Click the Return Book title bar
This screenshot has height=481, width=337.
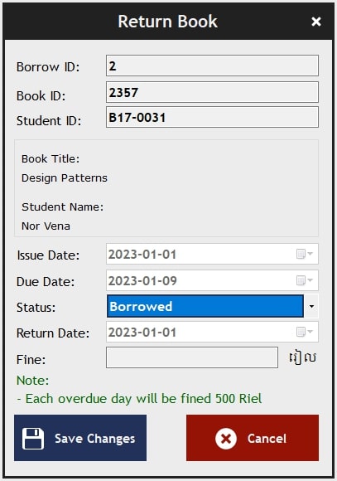pos(168,22)
